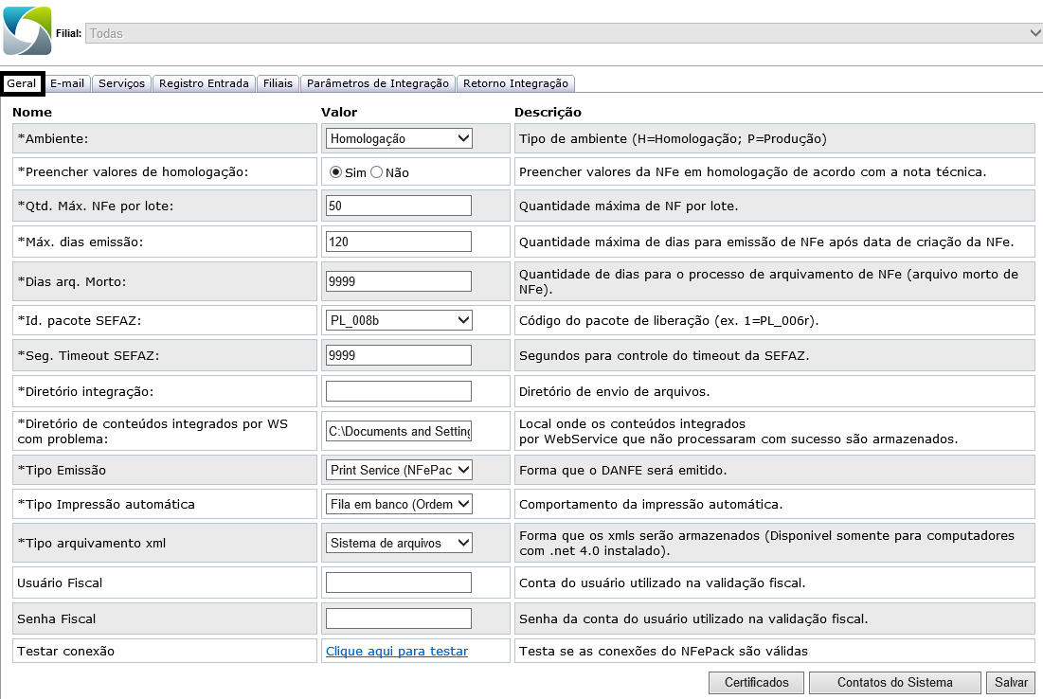Open the Filial dropdown
1043x699 pixels.
564,33
